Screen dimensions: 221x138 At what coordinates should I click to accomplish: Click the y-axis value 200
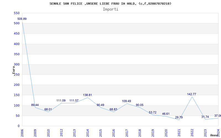17,85
